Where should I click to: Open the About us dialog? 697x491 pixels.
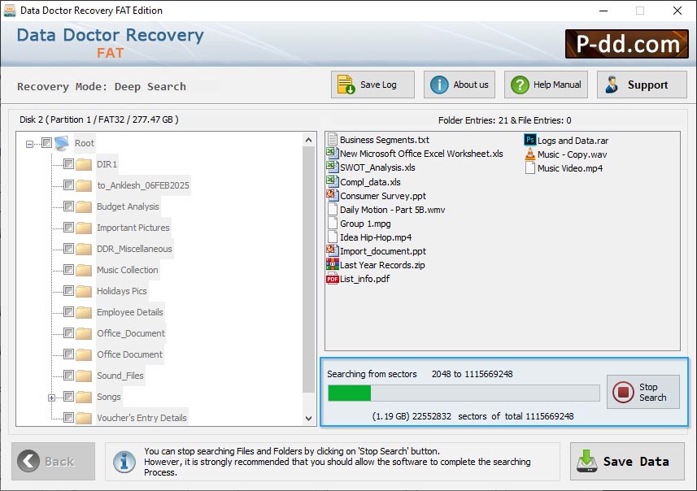pyautogui.click(x=460, y=85)
